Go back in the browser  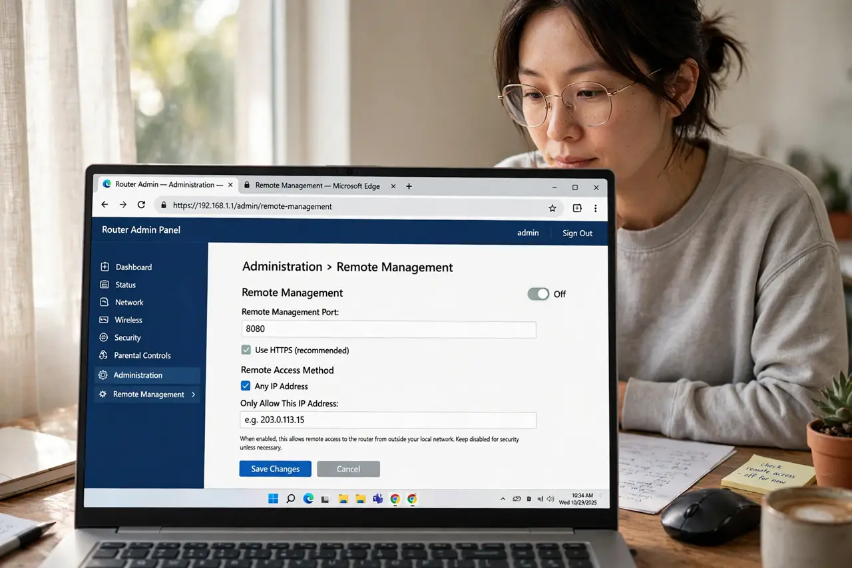click(x=105, y=206)
